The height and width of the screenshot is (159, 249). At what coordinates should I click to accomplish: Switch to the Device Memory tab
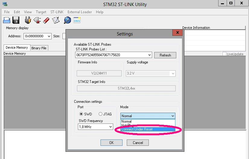point(17,47)
